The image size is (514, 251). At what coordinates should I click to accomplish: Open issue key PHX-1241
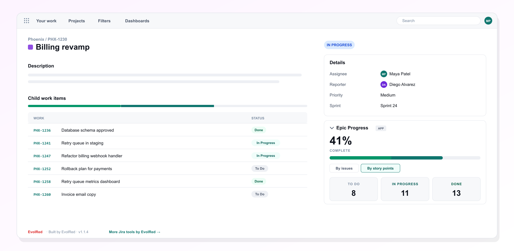click(42, 143)
